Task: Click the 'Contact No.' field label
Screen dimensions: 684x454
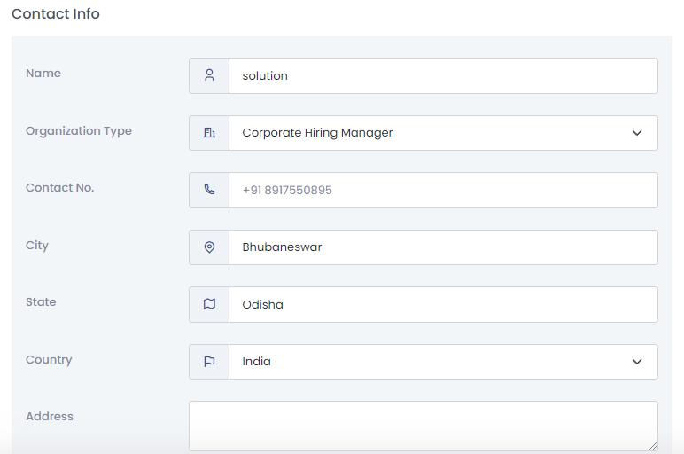Action: point(59,188)
